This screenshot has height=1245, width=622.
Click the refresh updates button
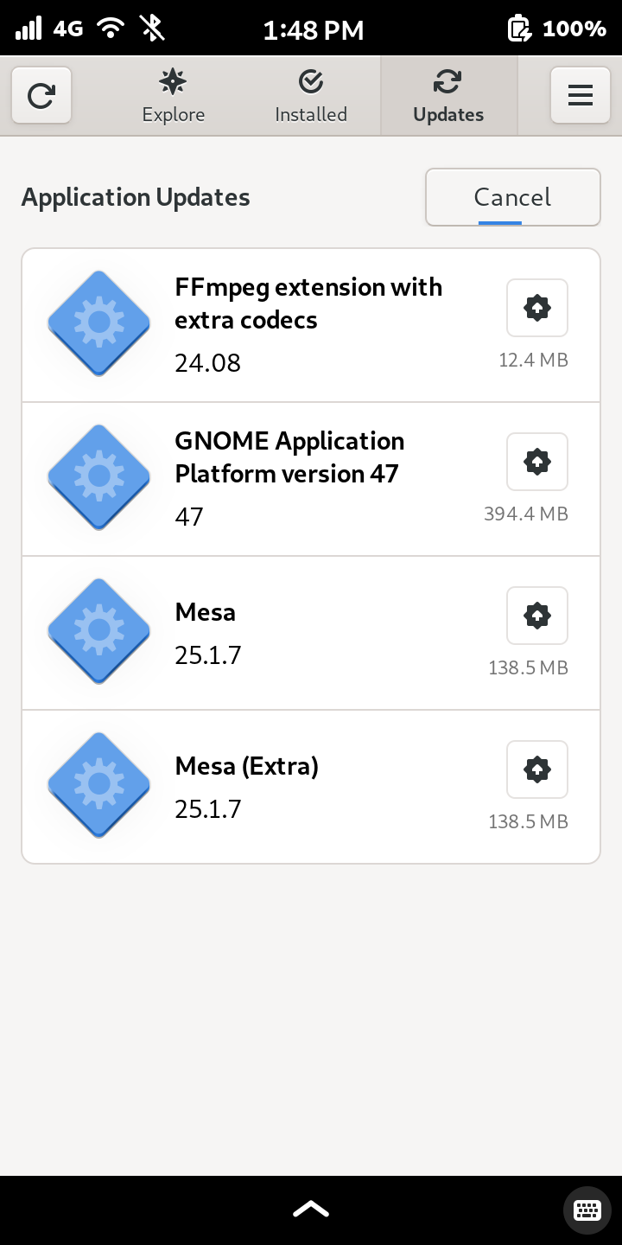41,95
